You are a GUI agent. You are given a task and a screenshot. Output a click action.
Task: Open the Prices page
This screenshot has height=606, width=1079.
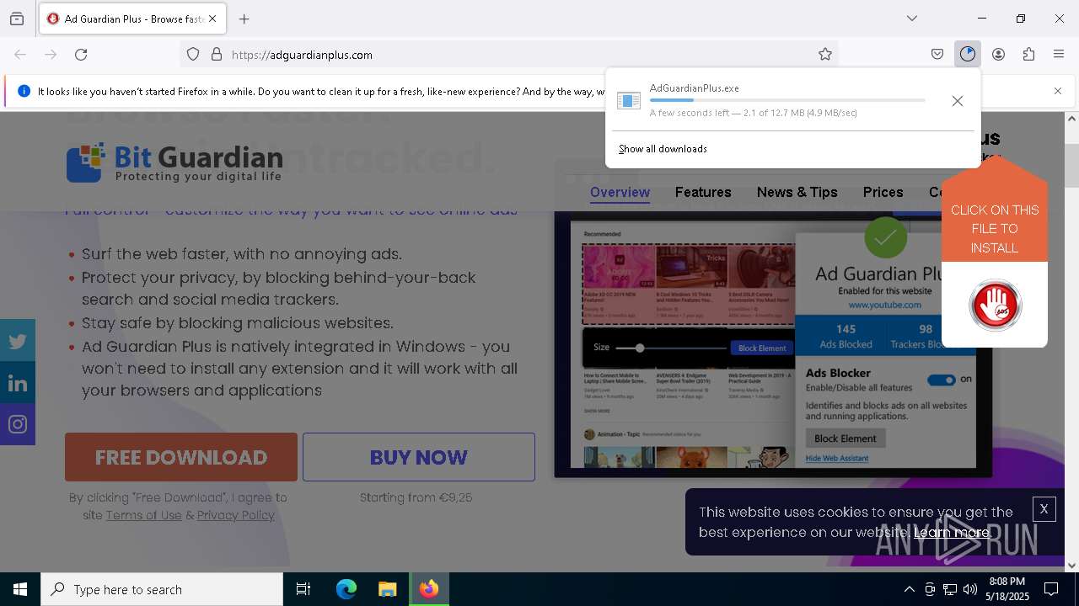click(883, 192)
